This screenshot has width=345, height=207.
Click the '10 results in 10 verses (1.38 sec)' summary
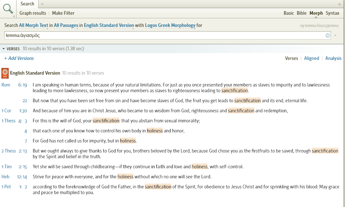(53, 49)
